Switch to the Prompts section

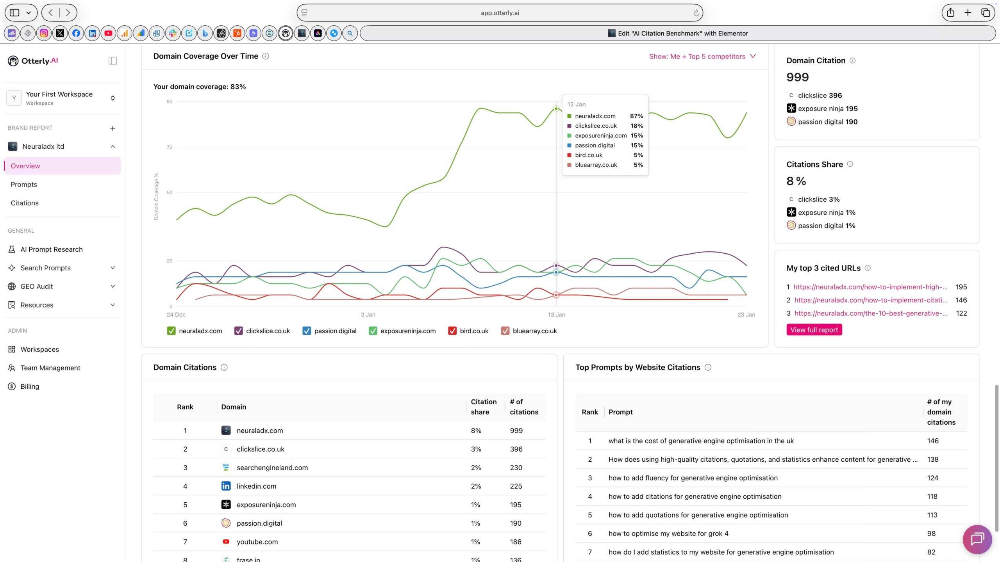[x=24, y=184]
